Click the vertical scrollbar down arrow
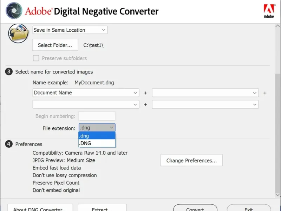The height and width of the screenshot is (211, 281). [278, 194]
